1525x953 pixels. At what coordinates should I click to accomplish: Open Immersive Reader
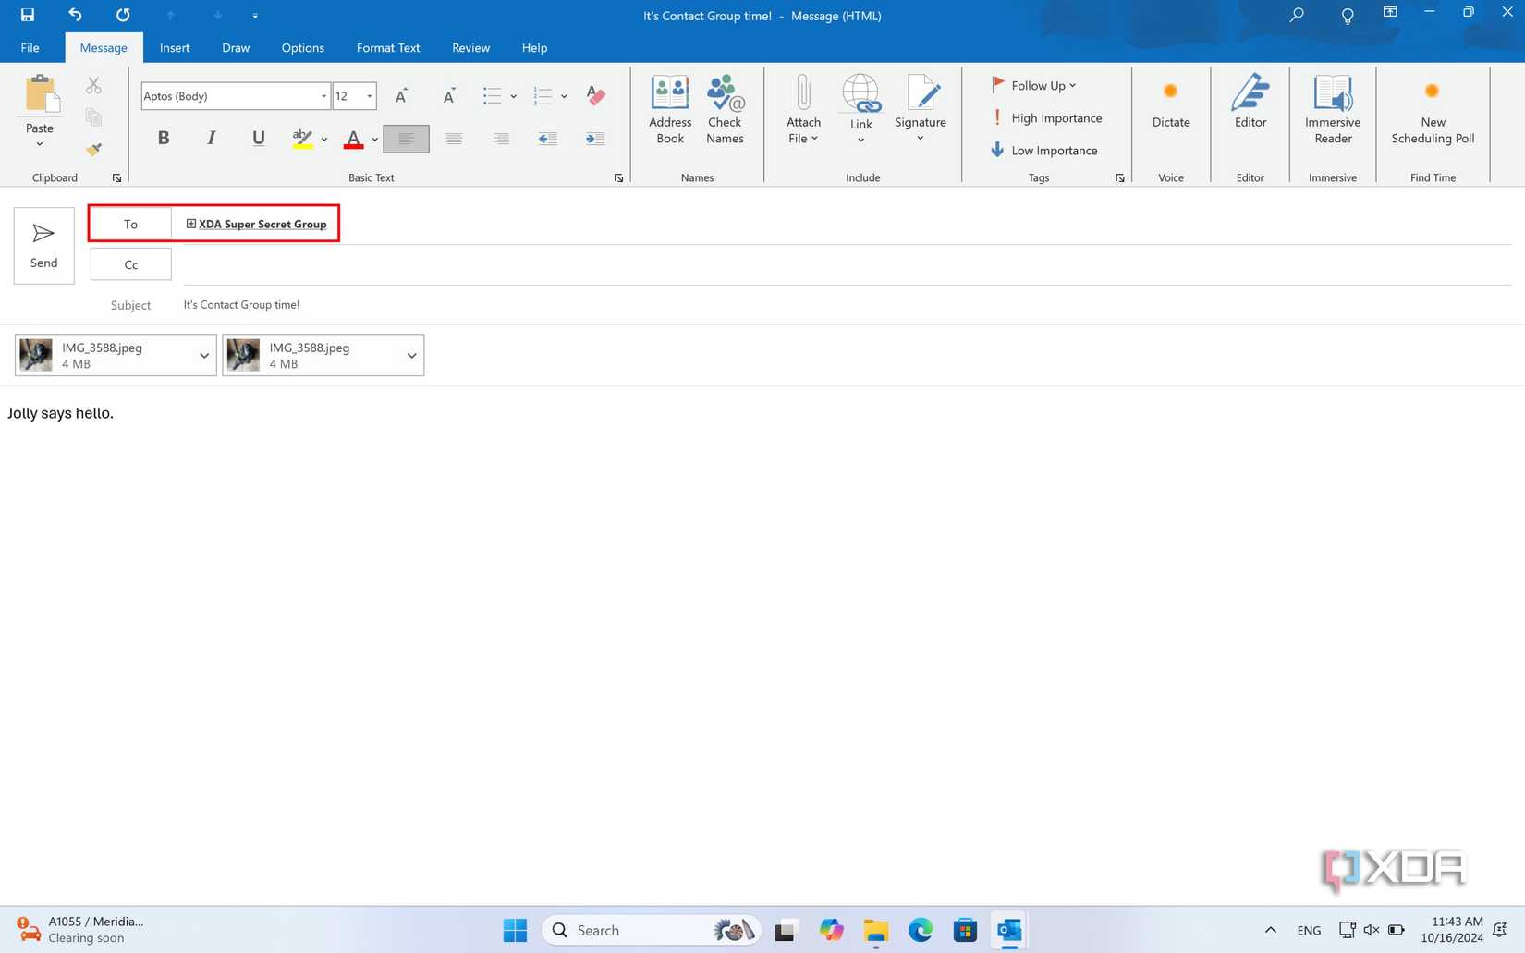1332,109
